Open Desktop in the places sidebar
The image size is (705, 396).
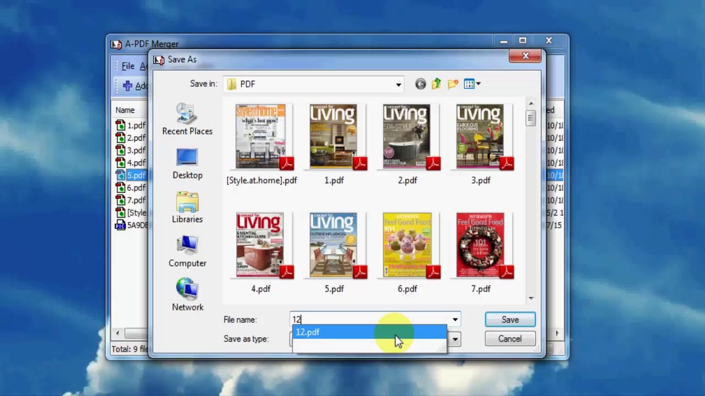tap(187, 164)
